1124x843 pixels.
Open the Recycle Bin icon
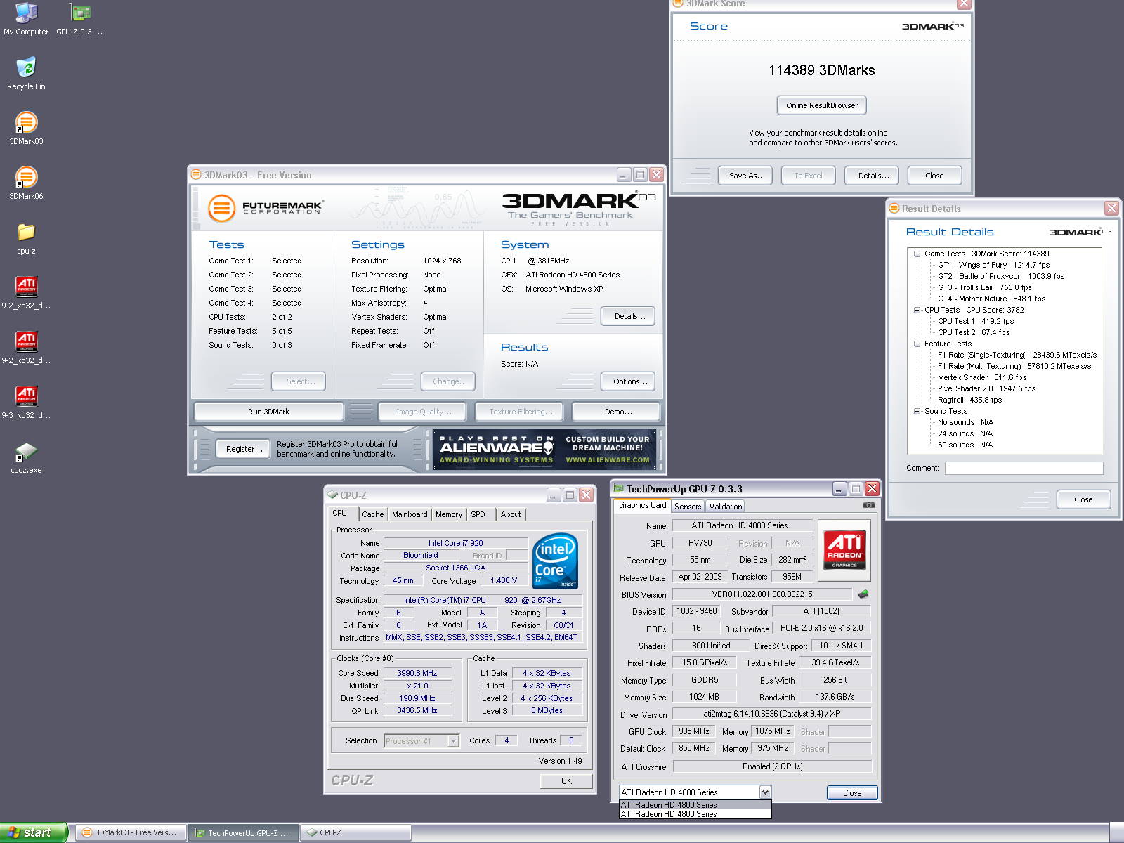coord(26,74)
